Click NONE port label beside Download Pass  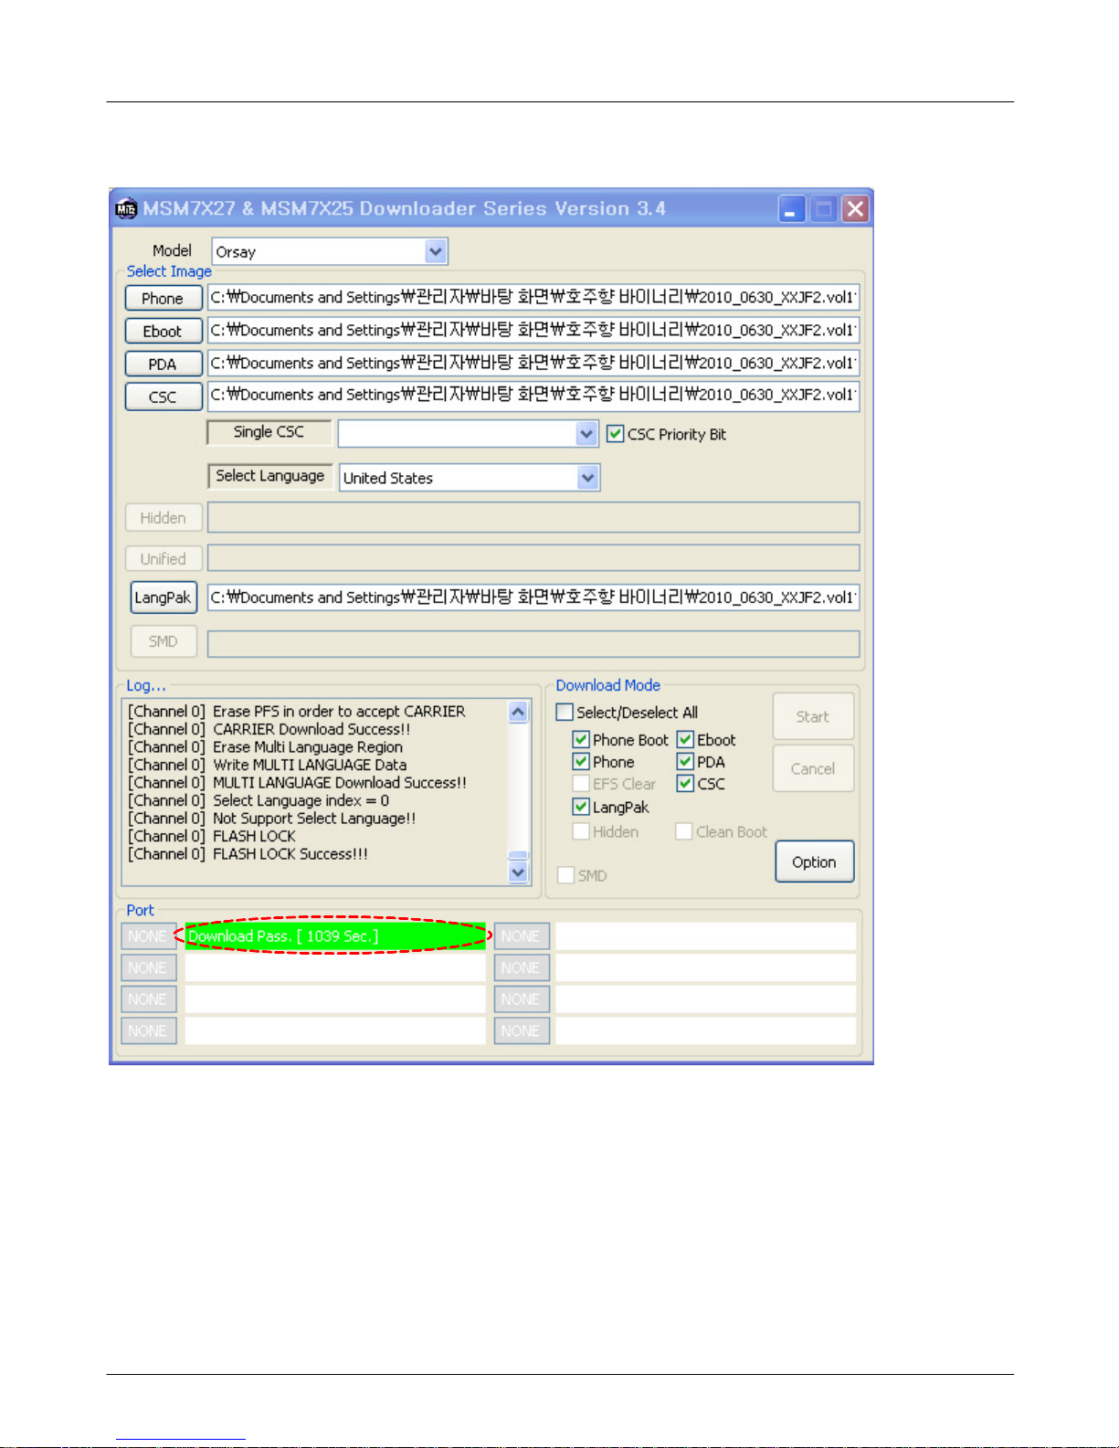[x=148, y=936]
